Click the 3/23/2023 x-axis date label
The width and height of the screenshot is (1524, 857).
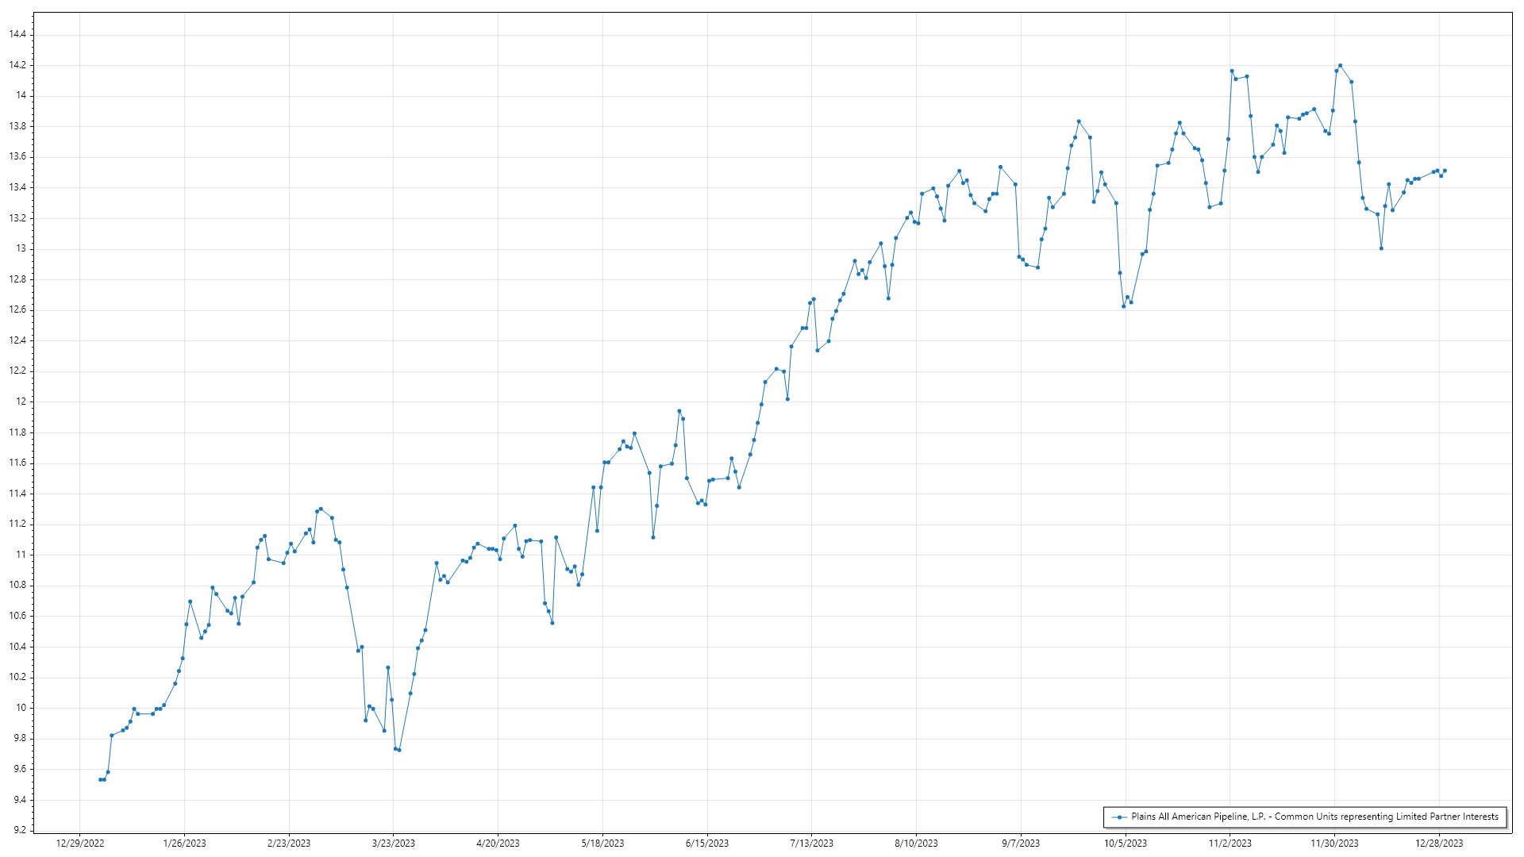point(394,844)
